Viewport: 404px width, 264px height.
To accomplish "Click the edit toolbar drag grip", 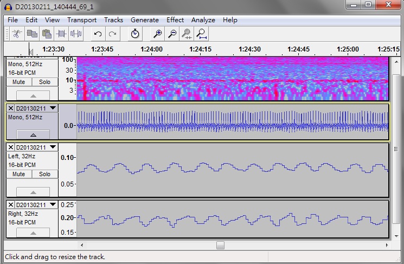I will point(7,34).
